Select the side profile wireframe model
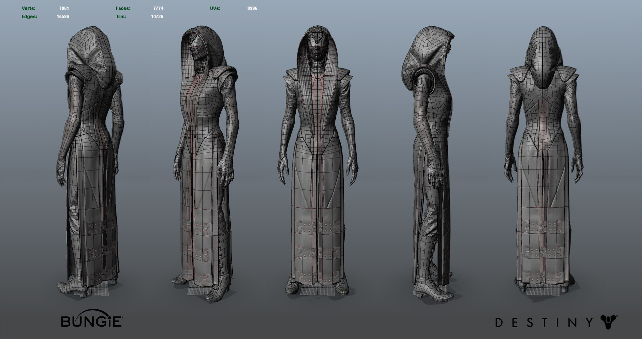Image resolution: width=642 pixels, height=339 pixels. 428,164
